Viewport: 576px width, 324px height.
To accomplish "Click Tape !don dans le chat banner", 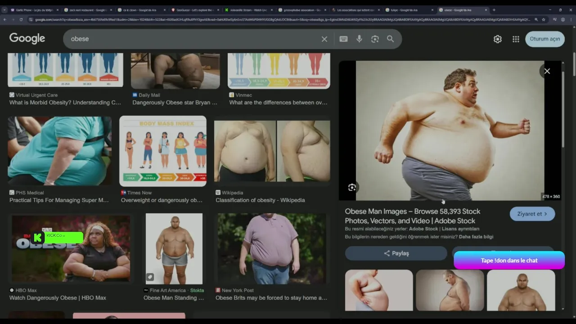I will click(x=509, y=261).
